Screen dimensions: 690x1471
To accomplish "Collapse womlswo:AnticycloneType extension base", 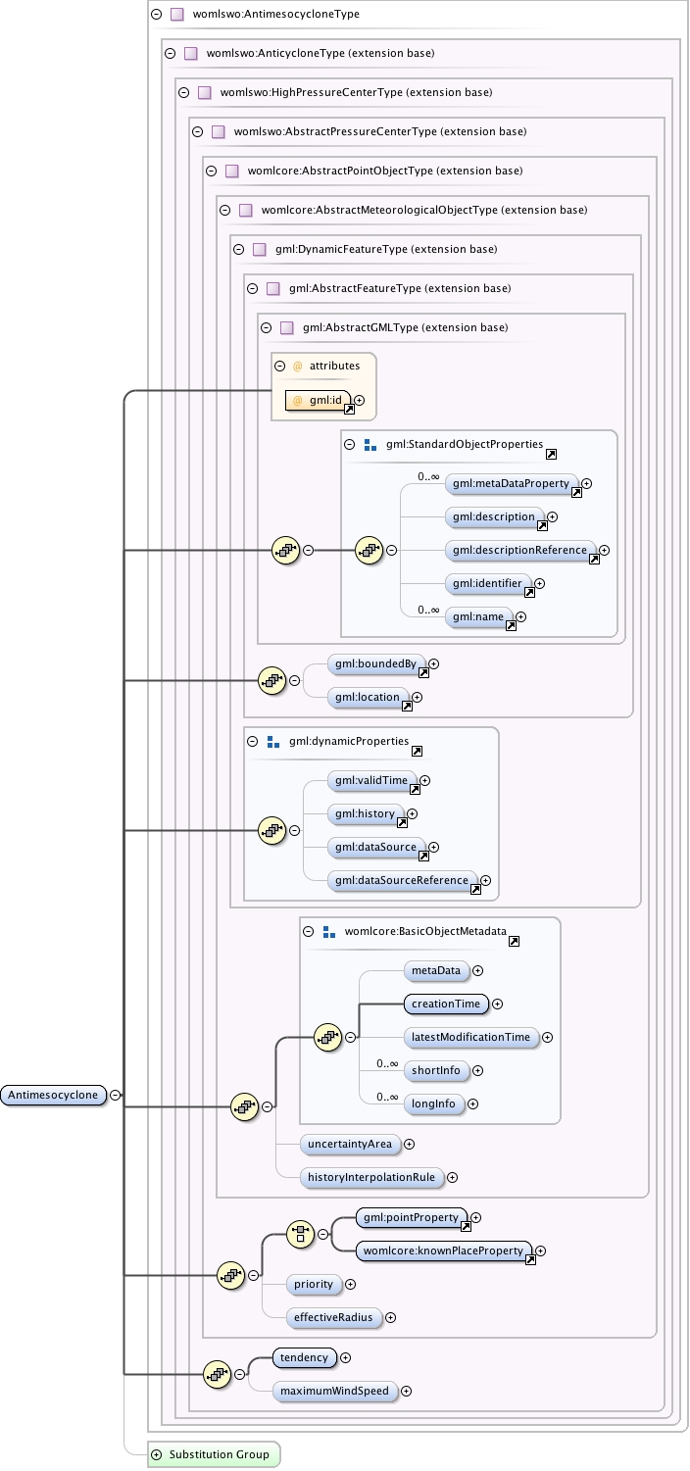I will click(170, 54).
